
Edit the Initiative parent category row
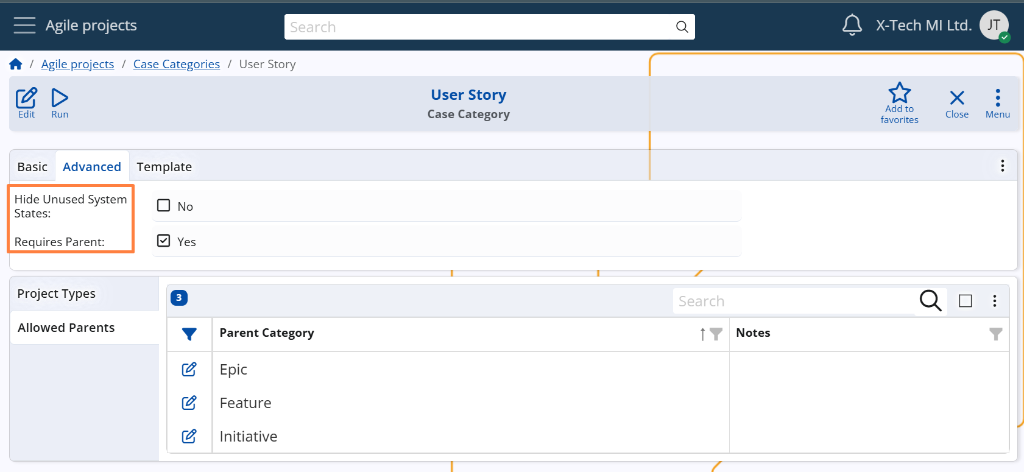click(x=189, y=436)
